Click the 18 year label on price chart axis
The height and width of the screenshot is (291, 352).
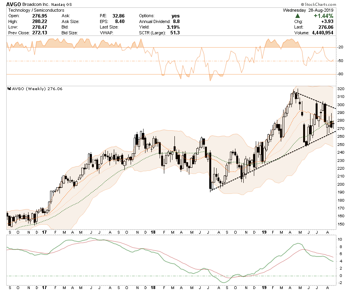tap(153, 232)
